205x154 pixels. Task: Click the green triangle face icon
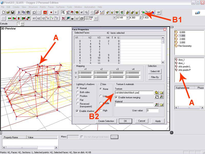pyautogui.click(x=143, y=12)
